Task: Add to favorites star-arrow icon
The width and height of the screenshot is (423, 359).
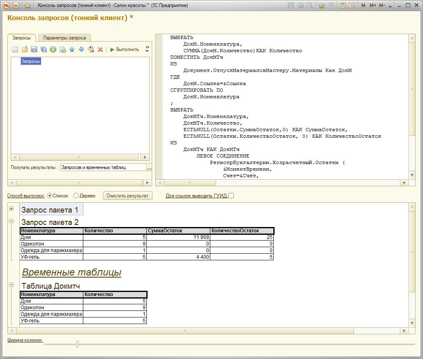Action: pyautogui.click(x=322, y=5)
